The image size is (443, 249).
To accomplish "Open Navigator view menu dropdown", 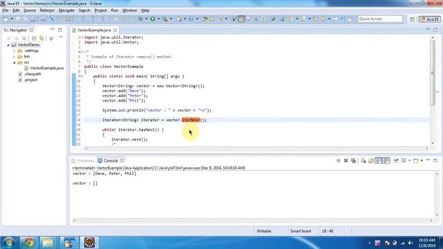I will click(61, 37).
